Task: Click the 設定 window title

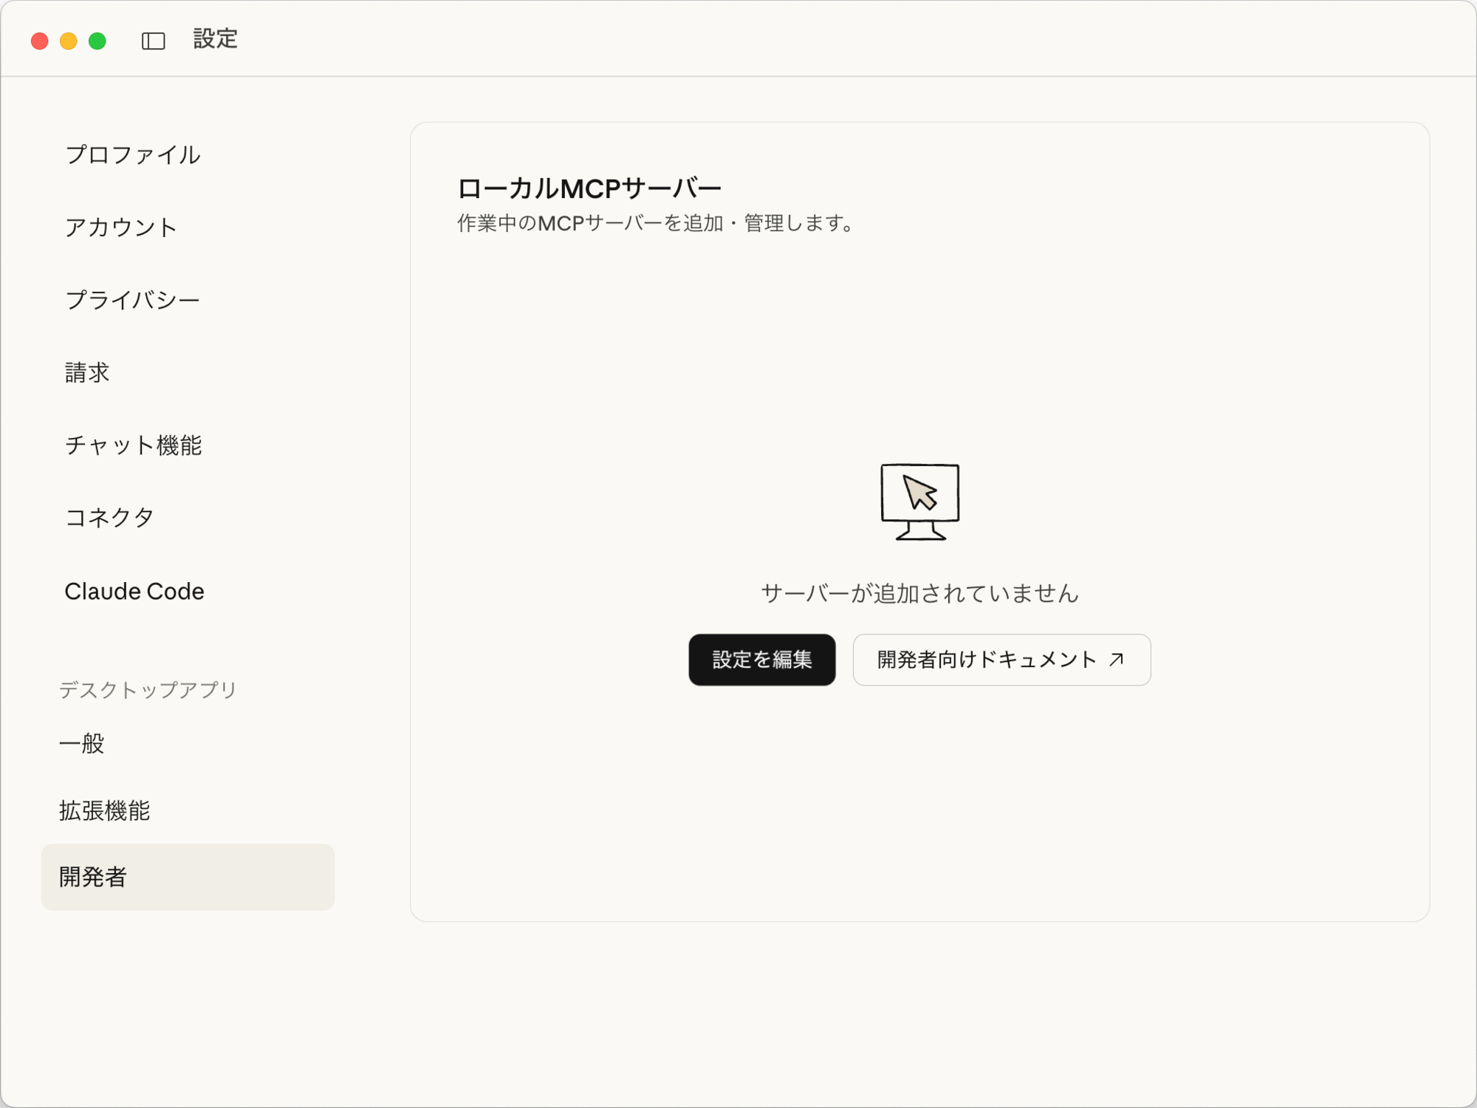Action: (x=215, y=39)
